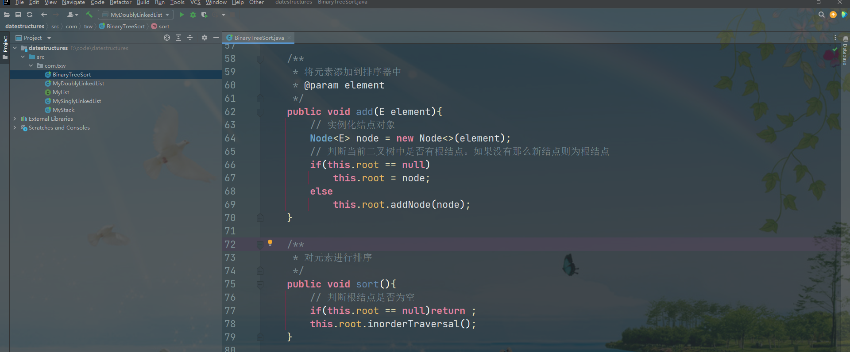Place cursor on 'addNode' call in line 69
This screenshot has width=850, height=352.
410,204
